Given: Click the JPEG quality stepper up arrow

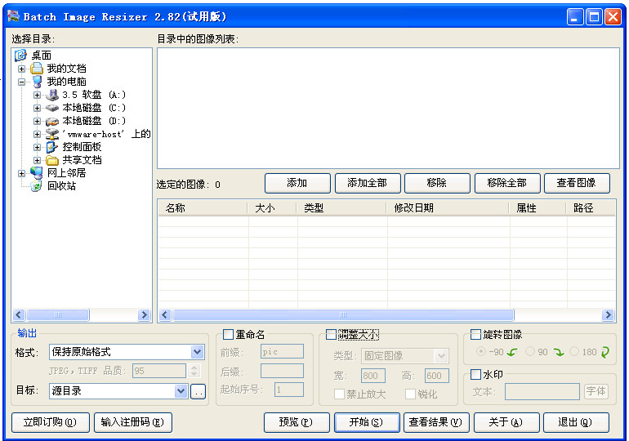Looking at the screenshot, I should click(x=194, y=367).
